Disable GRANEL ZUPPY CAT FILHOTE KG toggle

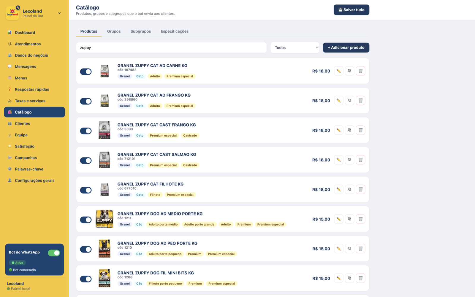pyautogui.click(x=86, y=190)
